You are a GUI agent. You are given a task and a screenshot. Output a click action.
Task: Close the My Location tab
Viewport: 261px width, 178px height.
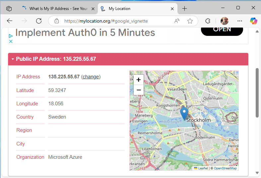(172, 9)
